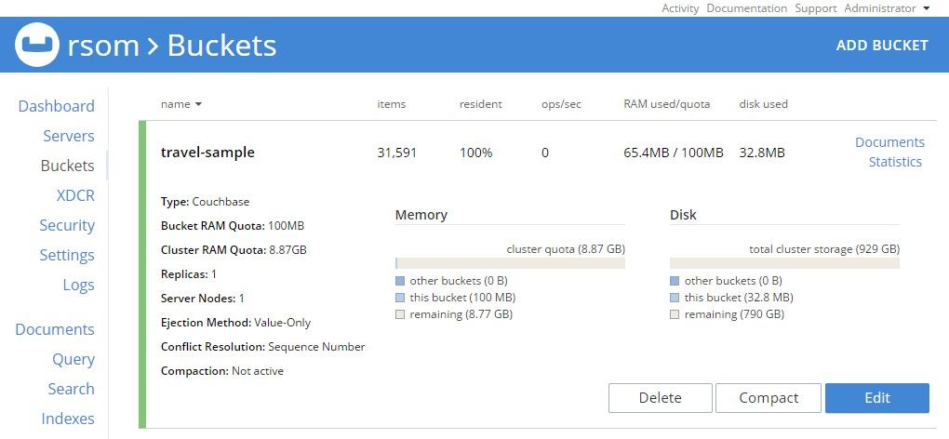Screen dimensions: 949x439
Task: Click the Memory section heading
Action: tap(421, 215)
